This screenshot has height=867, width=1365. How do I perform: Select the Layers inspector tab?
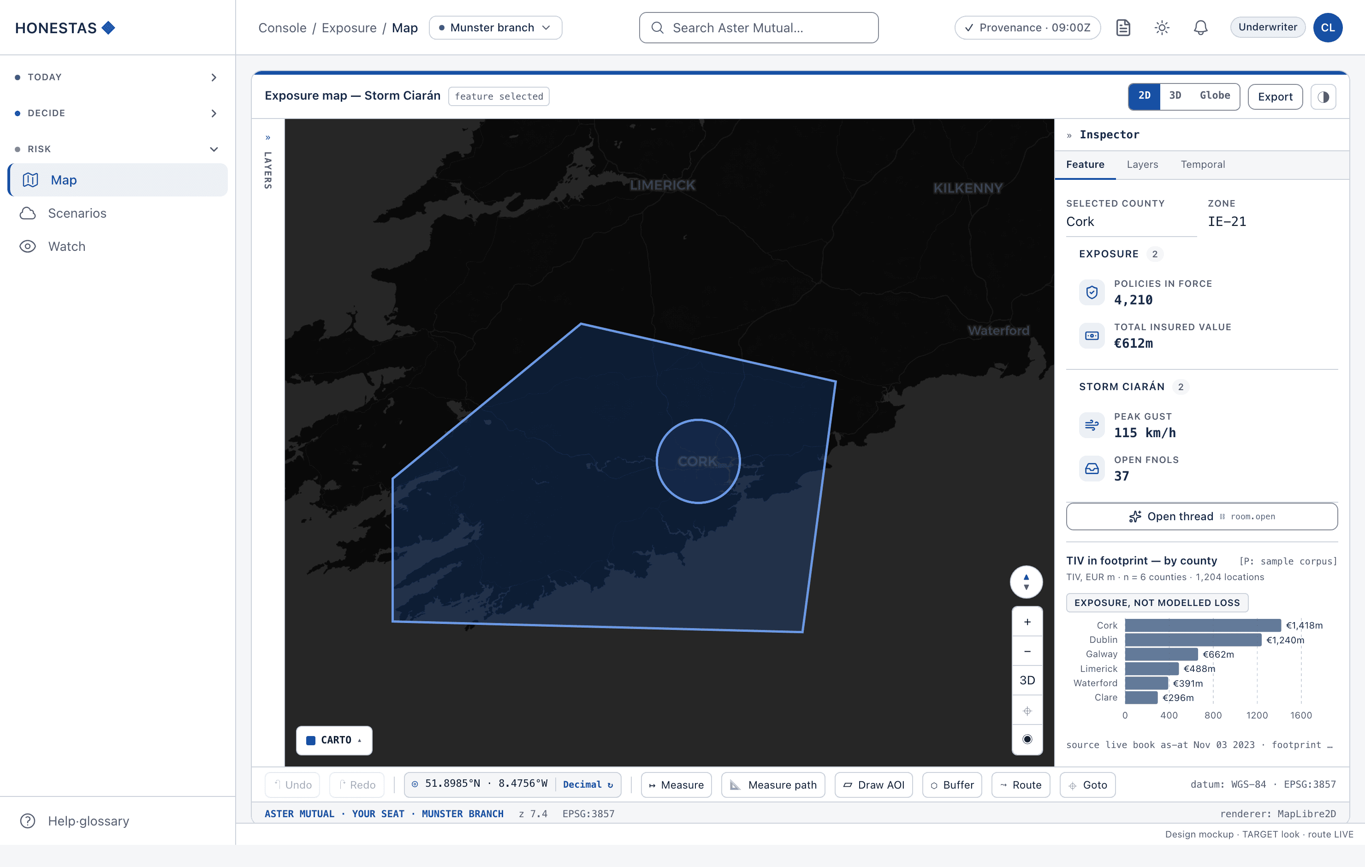click(1142, 165)
